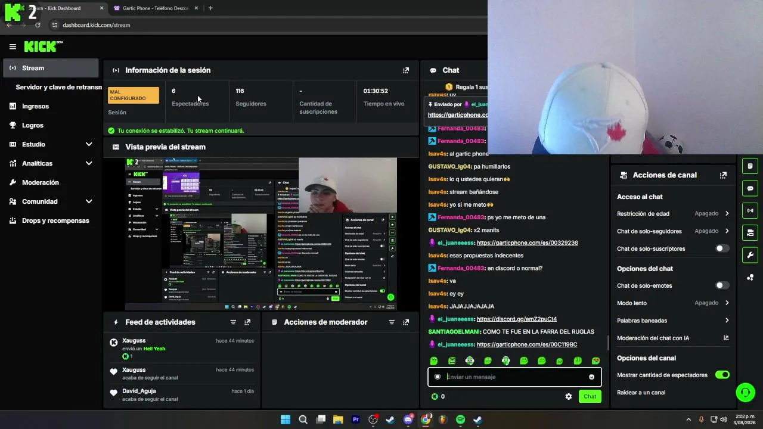The image size is (763, 429).
Task: Toggle Chat de solo-emotes switch
Action: click(x=722, y=285)
